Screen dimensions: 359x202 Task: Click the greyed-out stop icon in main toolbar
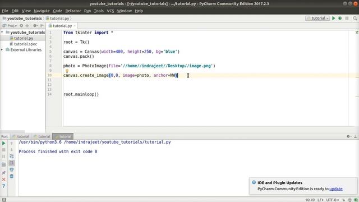(x=347, y=18)
